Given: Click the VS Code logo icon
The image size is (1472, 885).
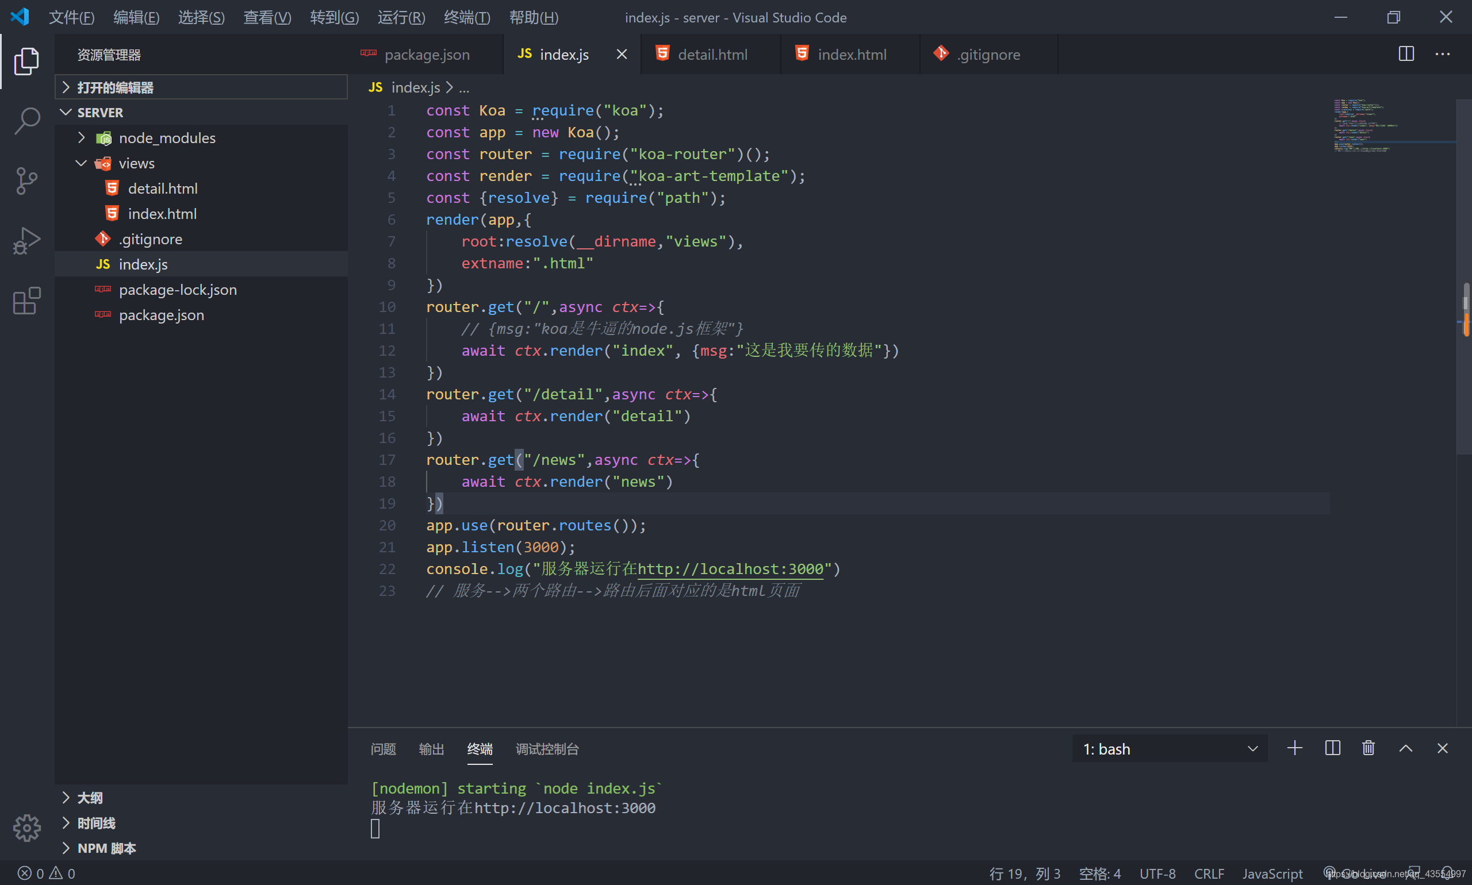Looking at the screenshot, I should tap(20, 17).
